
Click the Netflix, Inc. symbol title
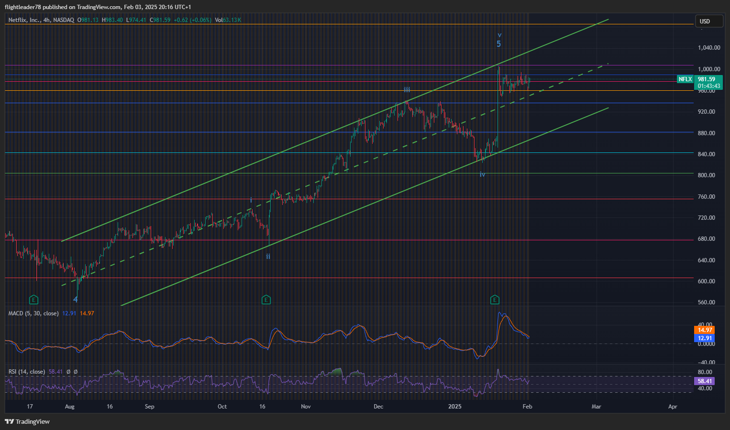tap(24, 20)
